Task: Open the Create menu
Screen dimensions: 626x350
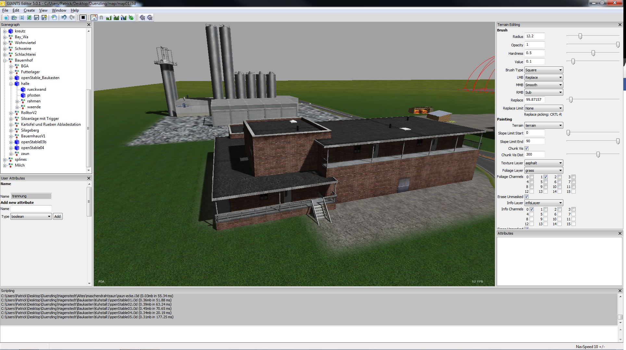Action: tap(29, 10)
